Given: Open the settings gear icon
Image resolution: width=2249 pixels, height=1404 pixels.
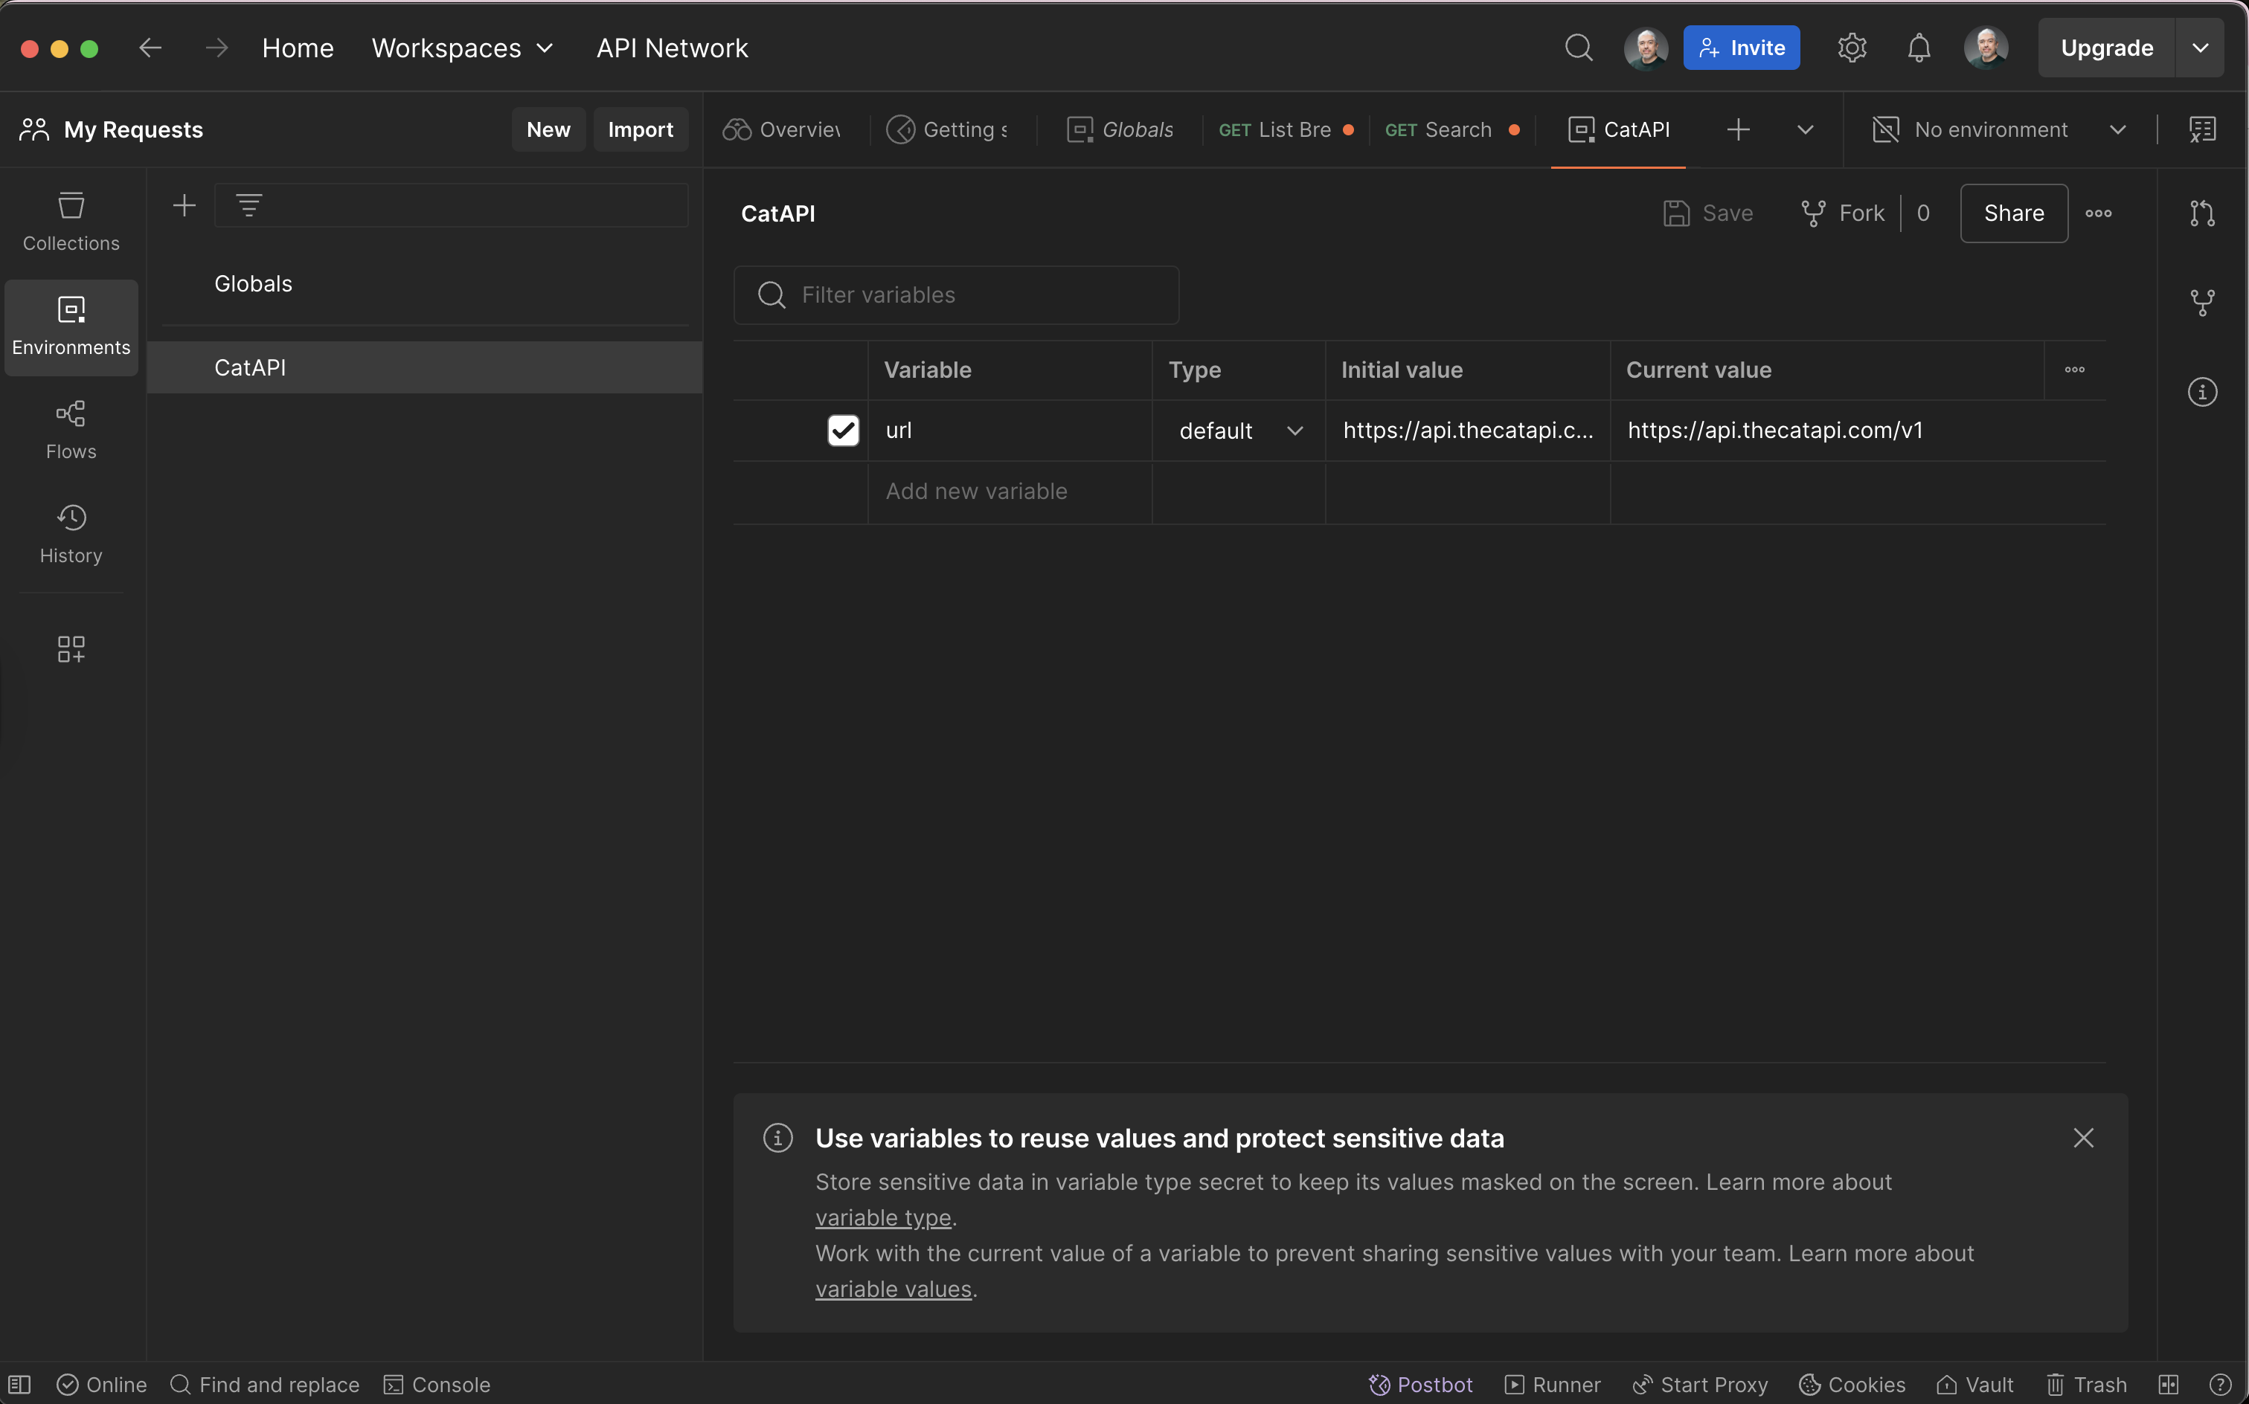Looking at the screenshot, I should pyautogui.click(x=1852, y=48).
